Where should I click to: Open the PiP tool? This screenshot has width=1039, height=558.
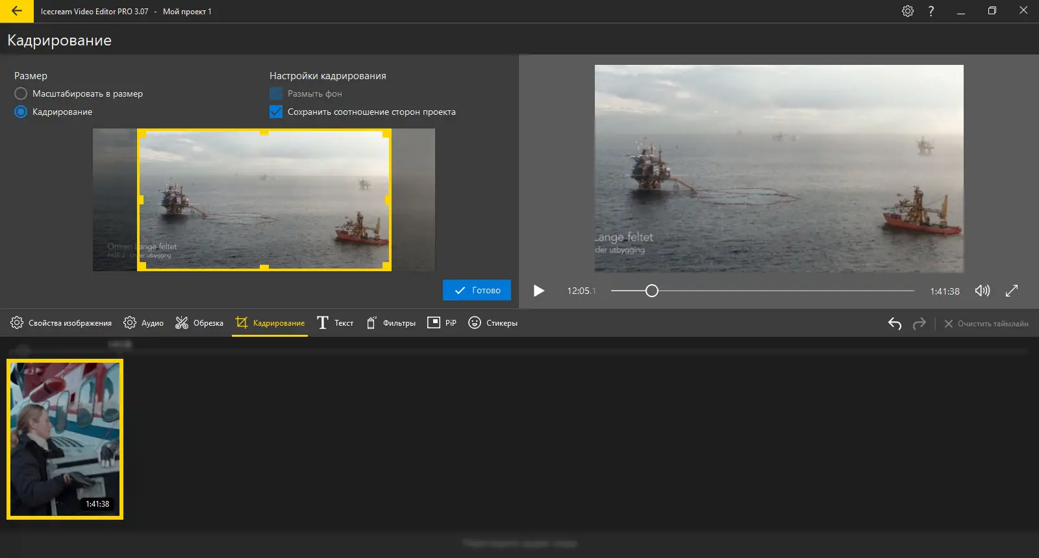[442, 323]
